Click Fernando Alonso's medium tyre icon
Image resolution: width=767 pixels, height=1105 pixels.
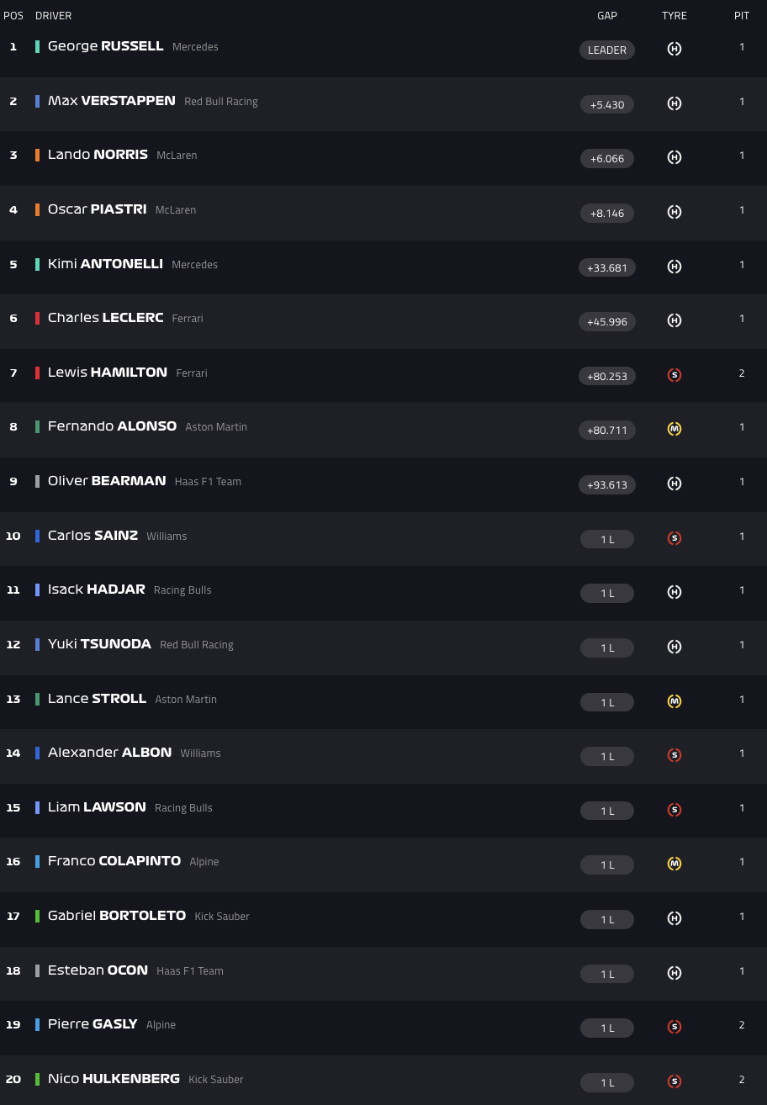click(x=674, y=429)
